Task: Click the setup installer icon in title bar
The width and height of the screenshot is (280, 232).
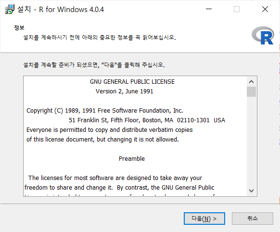Action: pyautogui.click(x=10, y=9)
